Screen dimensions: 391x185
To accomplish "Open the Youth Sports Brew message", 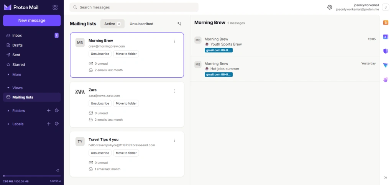I will click(285, 45).
